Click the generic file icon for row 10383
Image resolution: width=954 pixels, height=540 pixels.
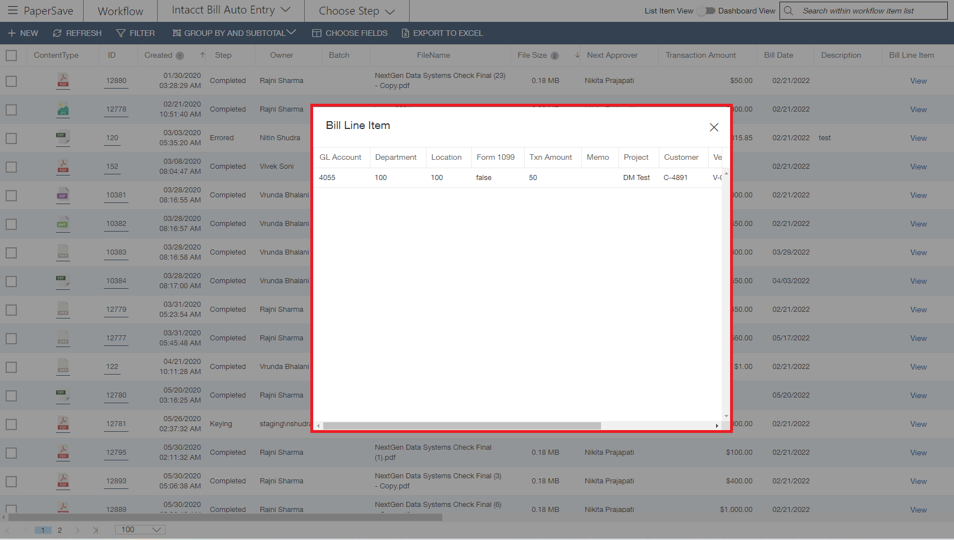coord(63,252)
